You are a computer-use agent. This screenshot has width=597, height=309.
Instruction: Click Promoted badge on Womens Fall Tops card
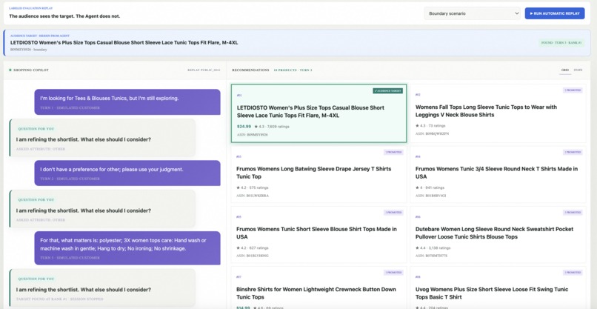[573, 90]
